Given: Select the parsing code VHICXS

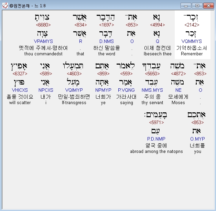Looking at the screenshot, I should 20,90.
